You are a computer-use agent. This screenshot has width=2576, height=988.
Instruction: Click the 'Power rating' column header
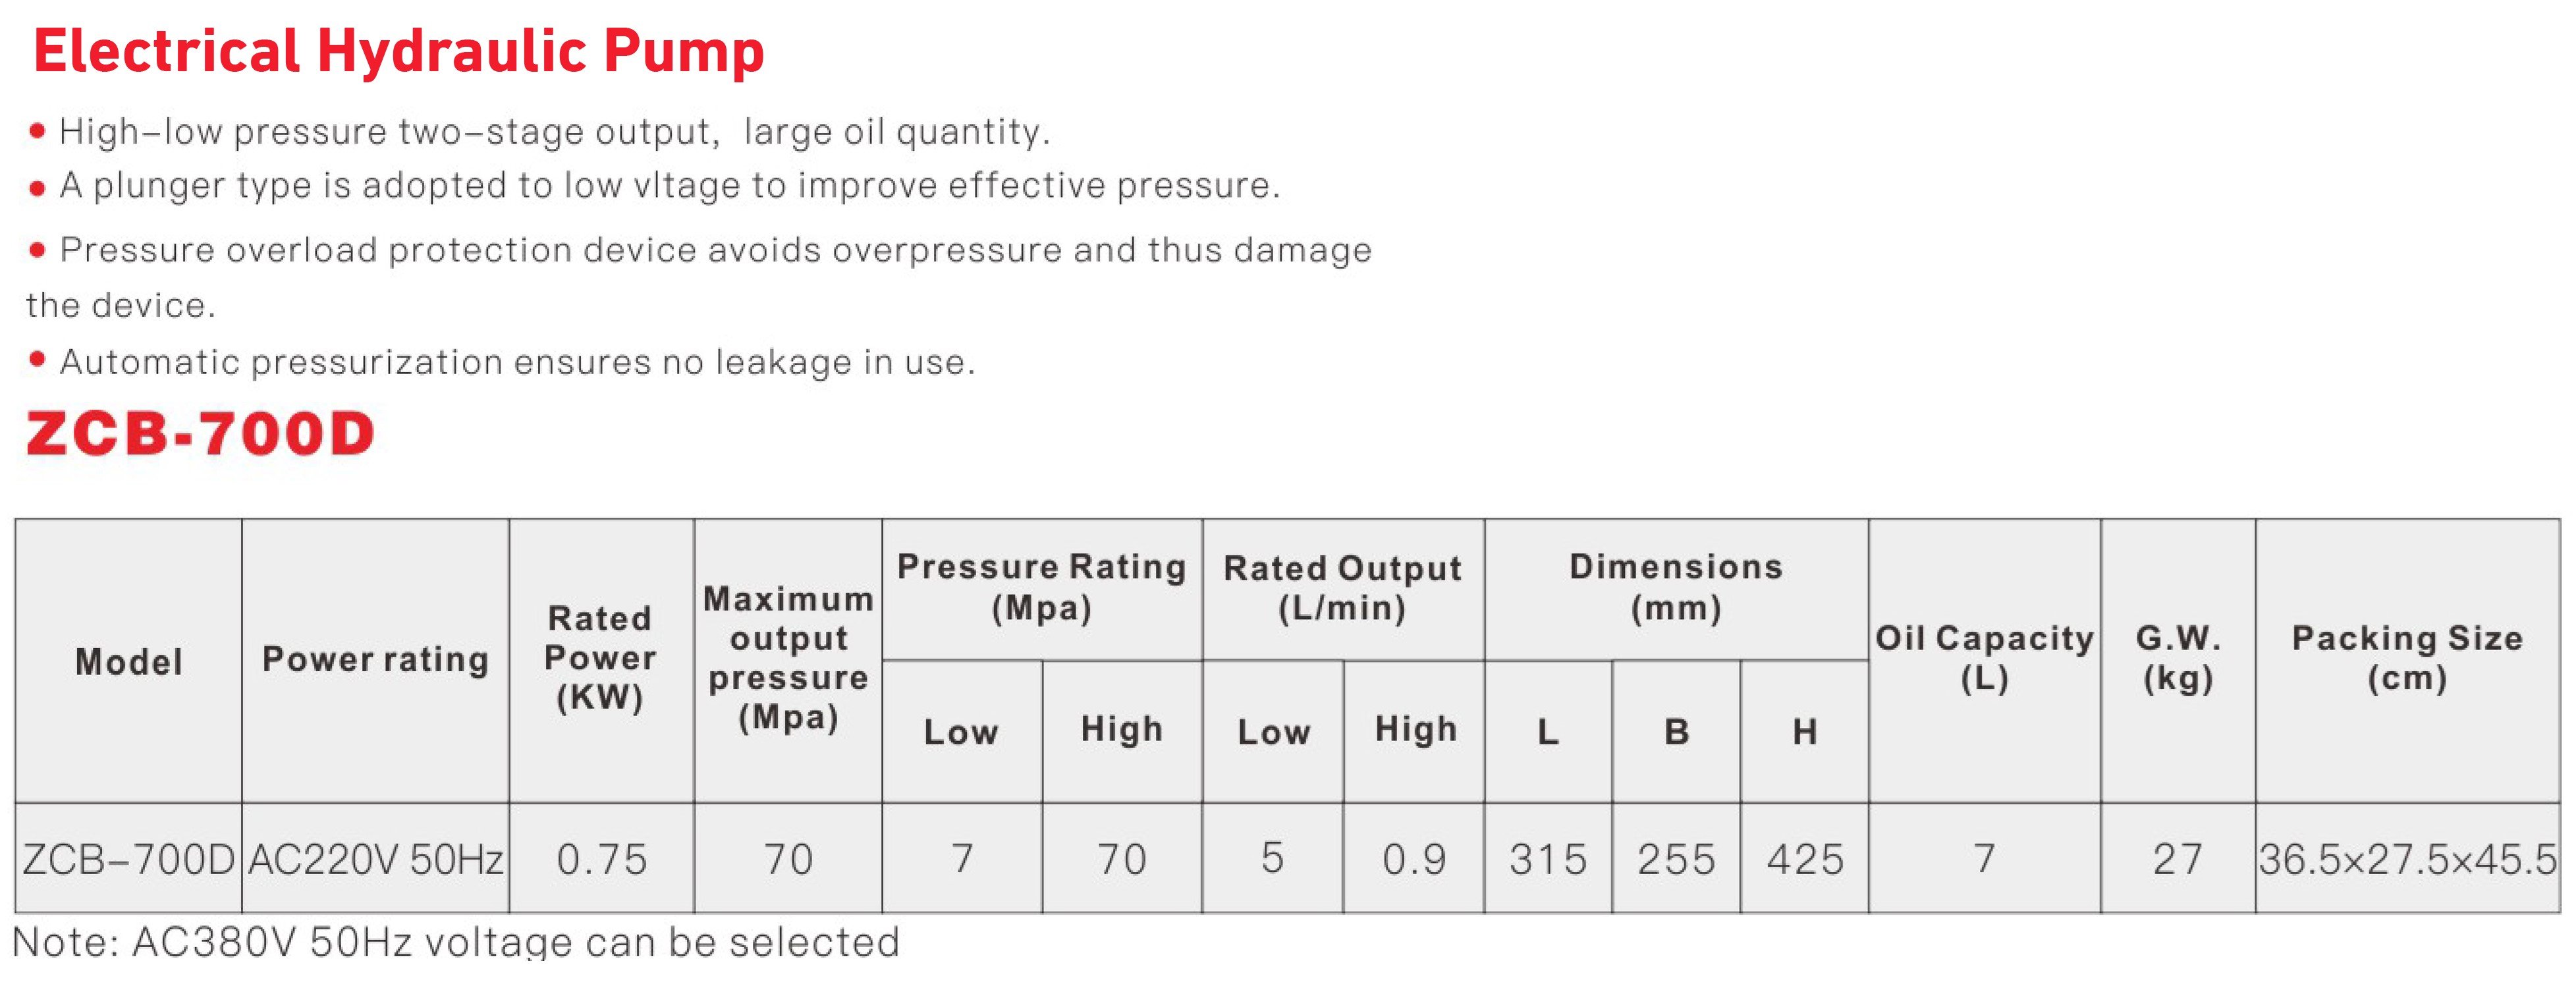point(375,660)
